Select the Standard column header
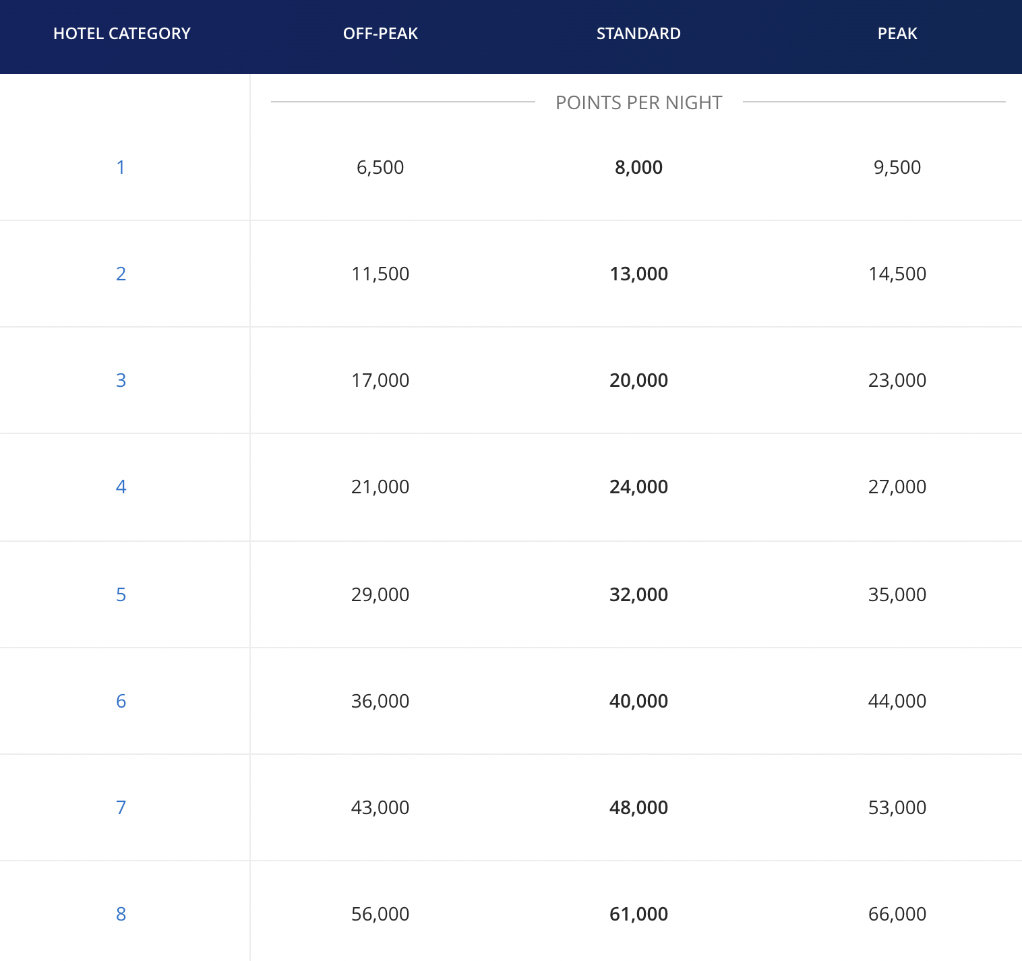The width and height of the screenshot is (1022, 961). 638,34
